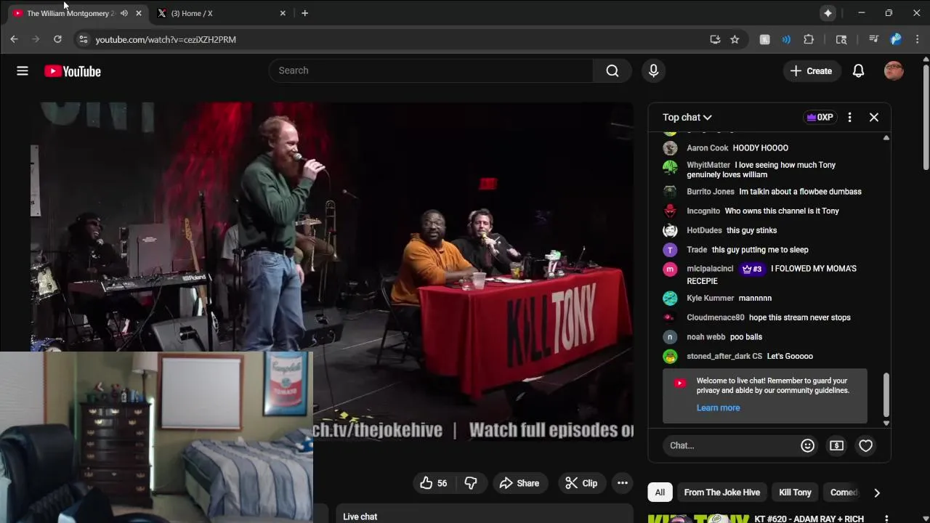Viewport: 930px width, 523px height.
Task: View site information icon in address bar
Action: 83,39
